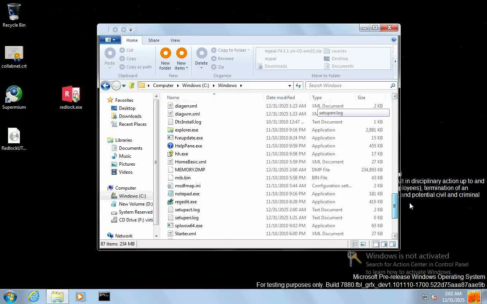Select the Supermium desktop shortcut
487x304 pixels.
14,94
